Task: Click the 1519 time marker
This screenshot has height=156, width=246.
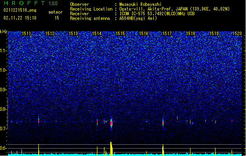Action: [x=214, y=34]
